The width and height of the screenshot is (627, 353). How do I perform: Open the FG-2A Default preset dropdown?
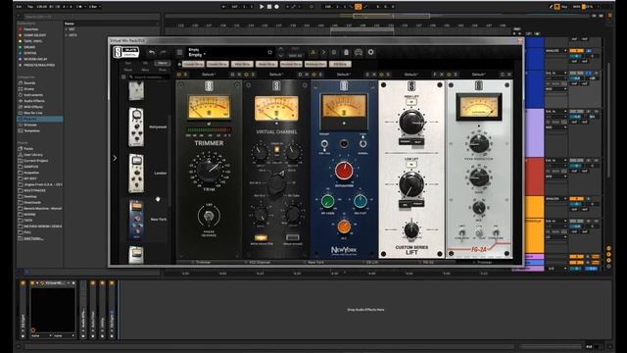[479, 75]
